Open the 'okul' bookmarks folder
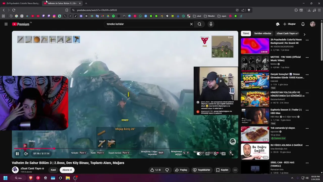 (x=197, y=16)
